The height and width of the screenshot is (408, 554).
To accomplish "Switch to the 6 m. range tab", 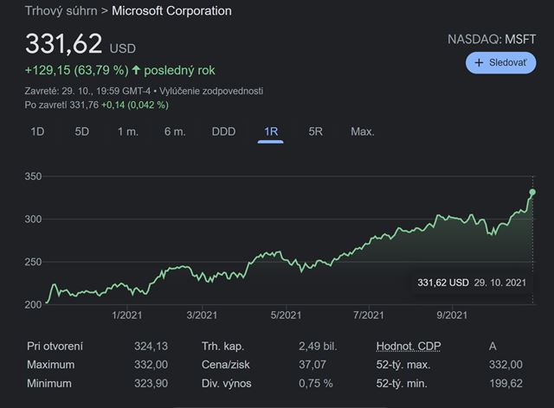I will 175,131.
